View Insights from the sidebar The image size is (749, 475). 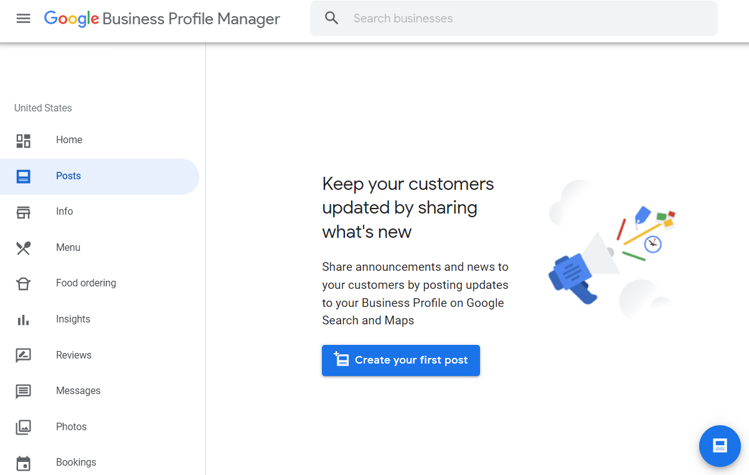click(73, 319)
